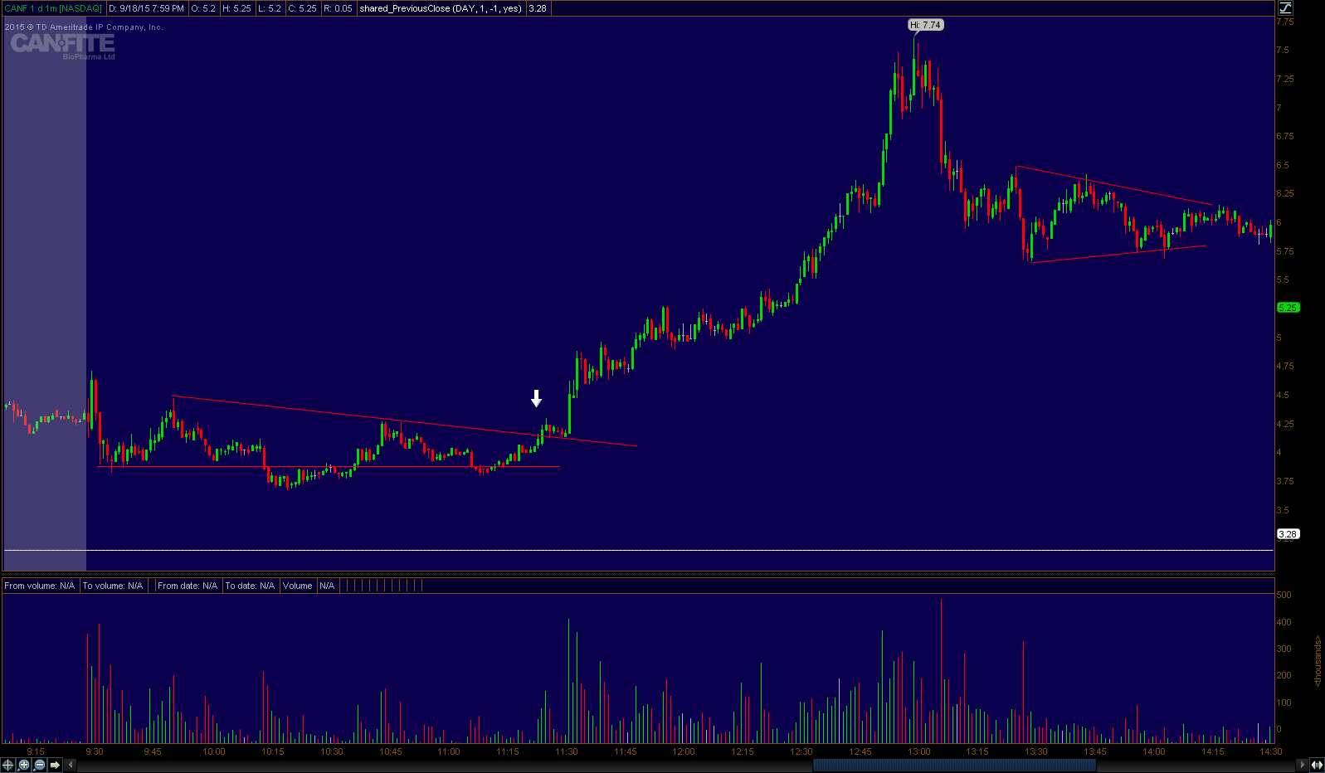The image size is (1325, 773).
Task: Click the From volume: N/A field
Action: tap(40, 586)
